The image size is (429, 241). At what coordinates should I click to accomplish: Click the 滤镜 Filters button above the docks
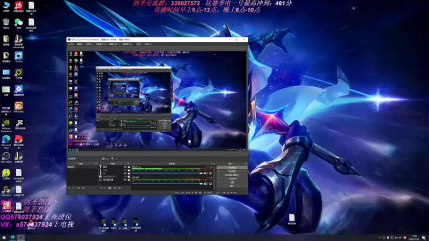pyautogui.click(x=115, y=159)
